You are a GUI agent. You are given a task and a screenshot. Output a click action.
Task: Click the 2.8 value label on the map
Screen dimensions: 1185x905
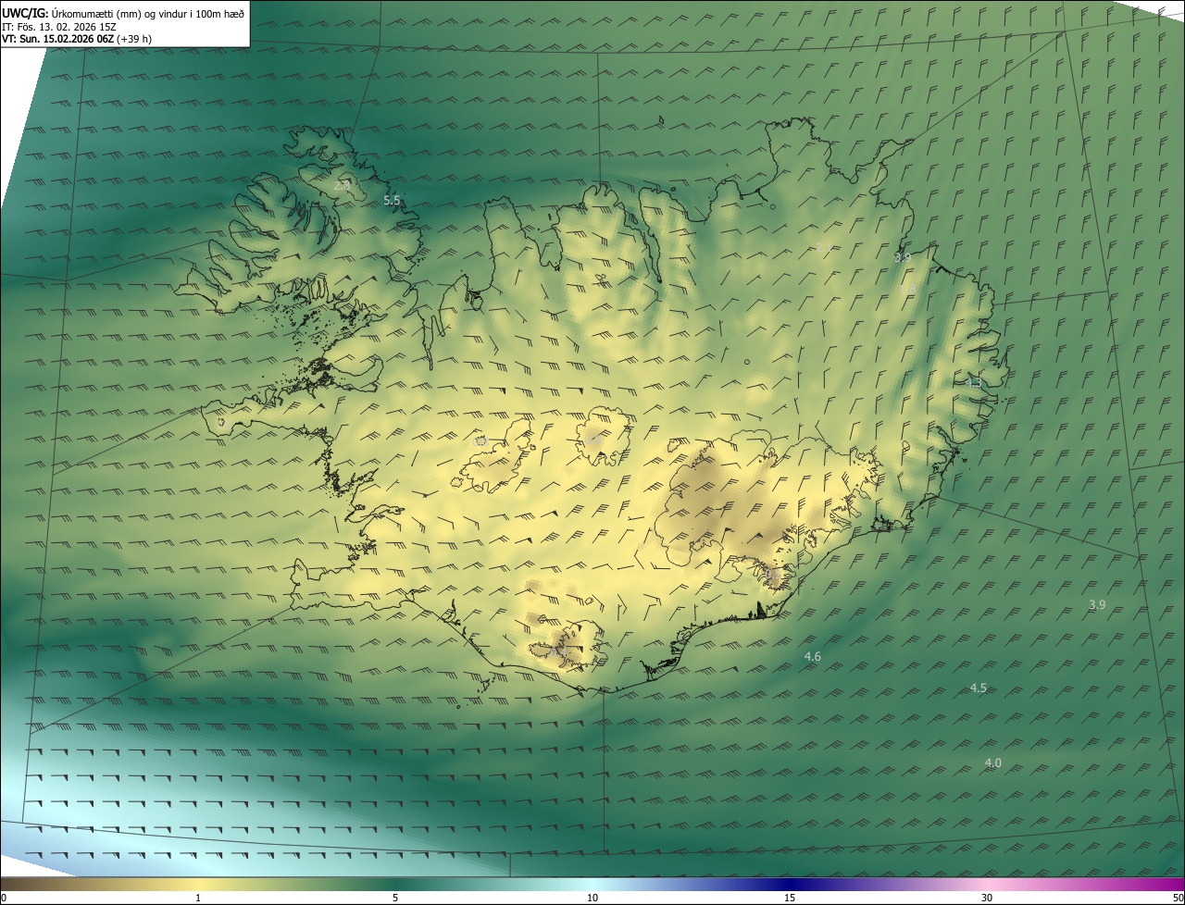tap(342, 186)
